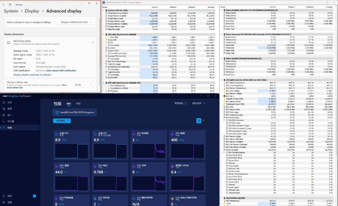Open the 显示器 display sidebar icon

[4, 121]
